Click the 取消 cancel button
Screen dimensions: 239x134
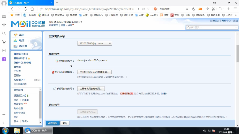coord(65,123)
